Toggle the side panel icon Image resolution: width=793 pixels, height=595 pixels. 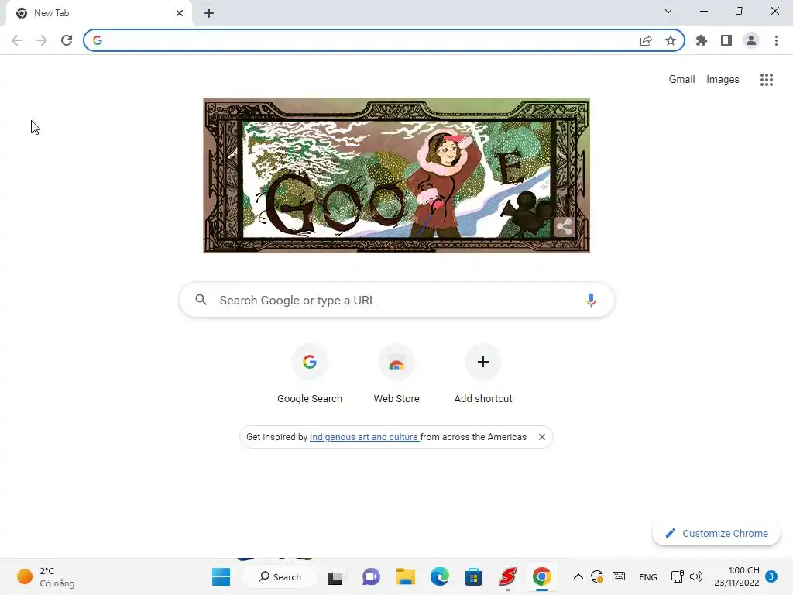726,40
